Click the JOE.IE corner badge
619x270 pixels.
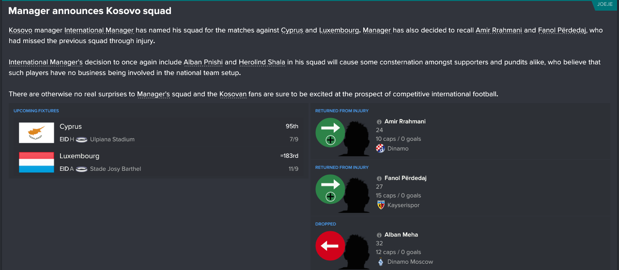point(605,4)
